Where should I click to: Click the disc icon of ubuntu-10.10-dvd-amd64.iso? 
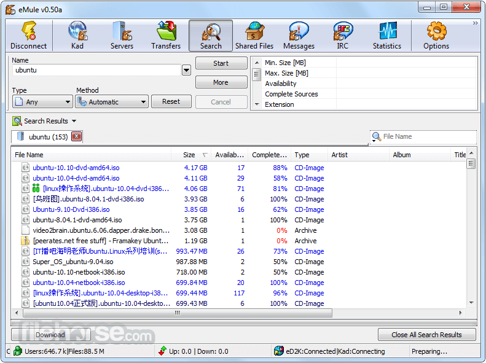25,168
